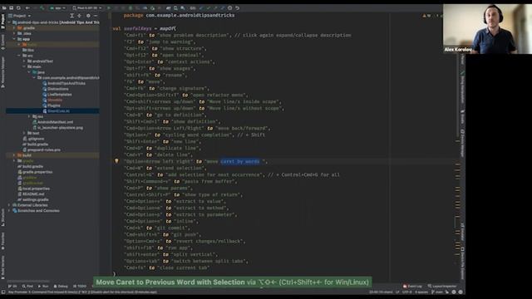Open the Debug tool window tab

click(x=61, y=287)
